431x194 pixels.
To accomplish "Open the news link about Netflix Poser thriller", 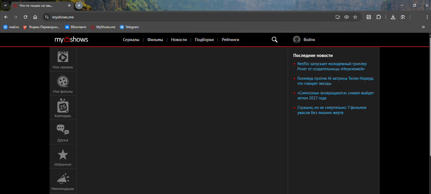I will [x=332, y=66].
